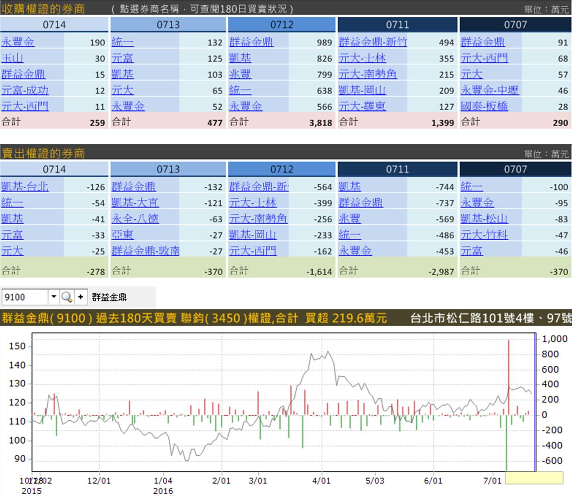Viewport: 572px width, 498px height.
Task: Open 凱基-岡山 link with value 209
Action: point(362,90)
